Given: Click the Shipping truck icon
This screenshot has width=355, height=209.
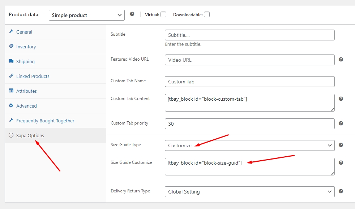Looking at the screenshot, I should [x=11, y=61].
